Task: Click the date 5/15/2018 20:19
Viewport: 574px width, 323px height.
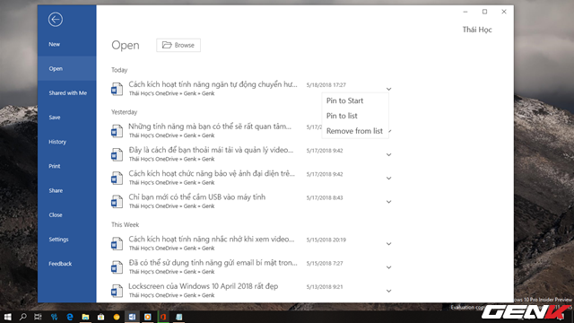Action: point(326,240)
